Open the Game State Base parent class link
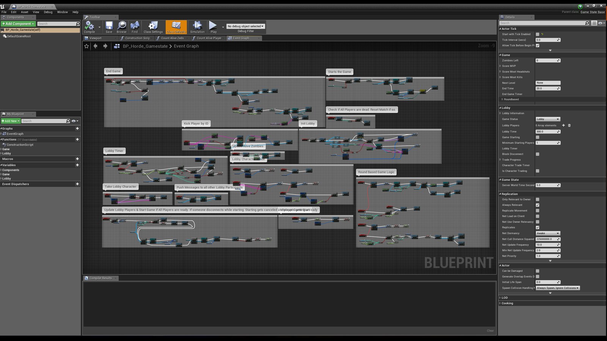The image size is (607, 341). pos(592,12)
